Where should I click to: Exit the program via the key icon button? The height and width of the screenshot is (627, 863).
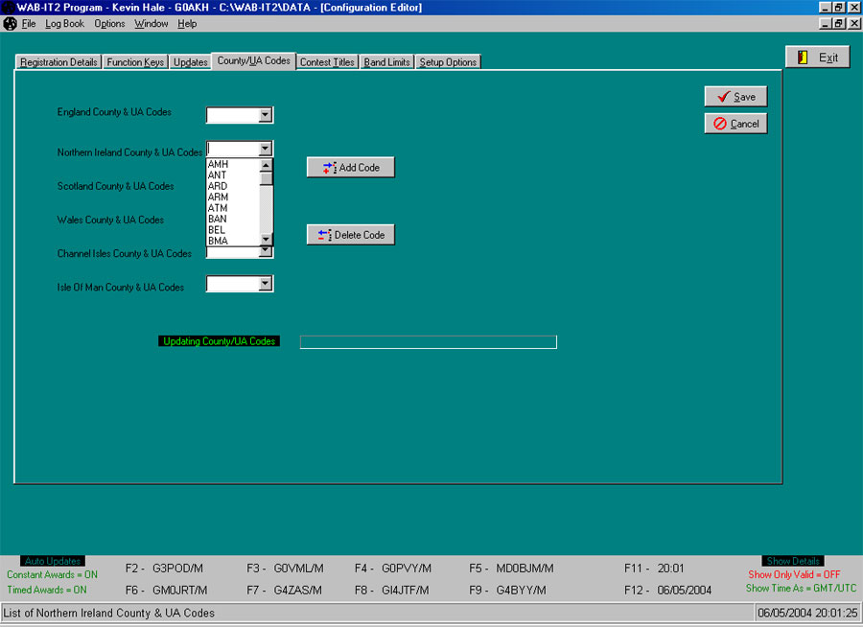tap(820, 57)
